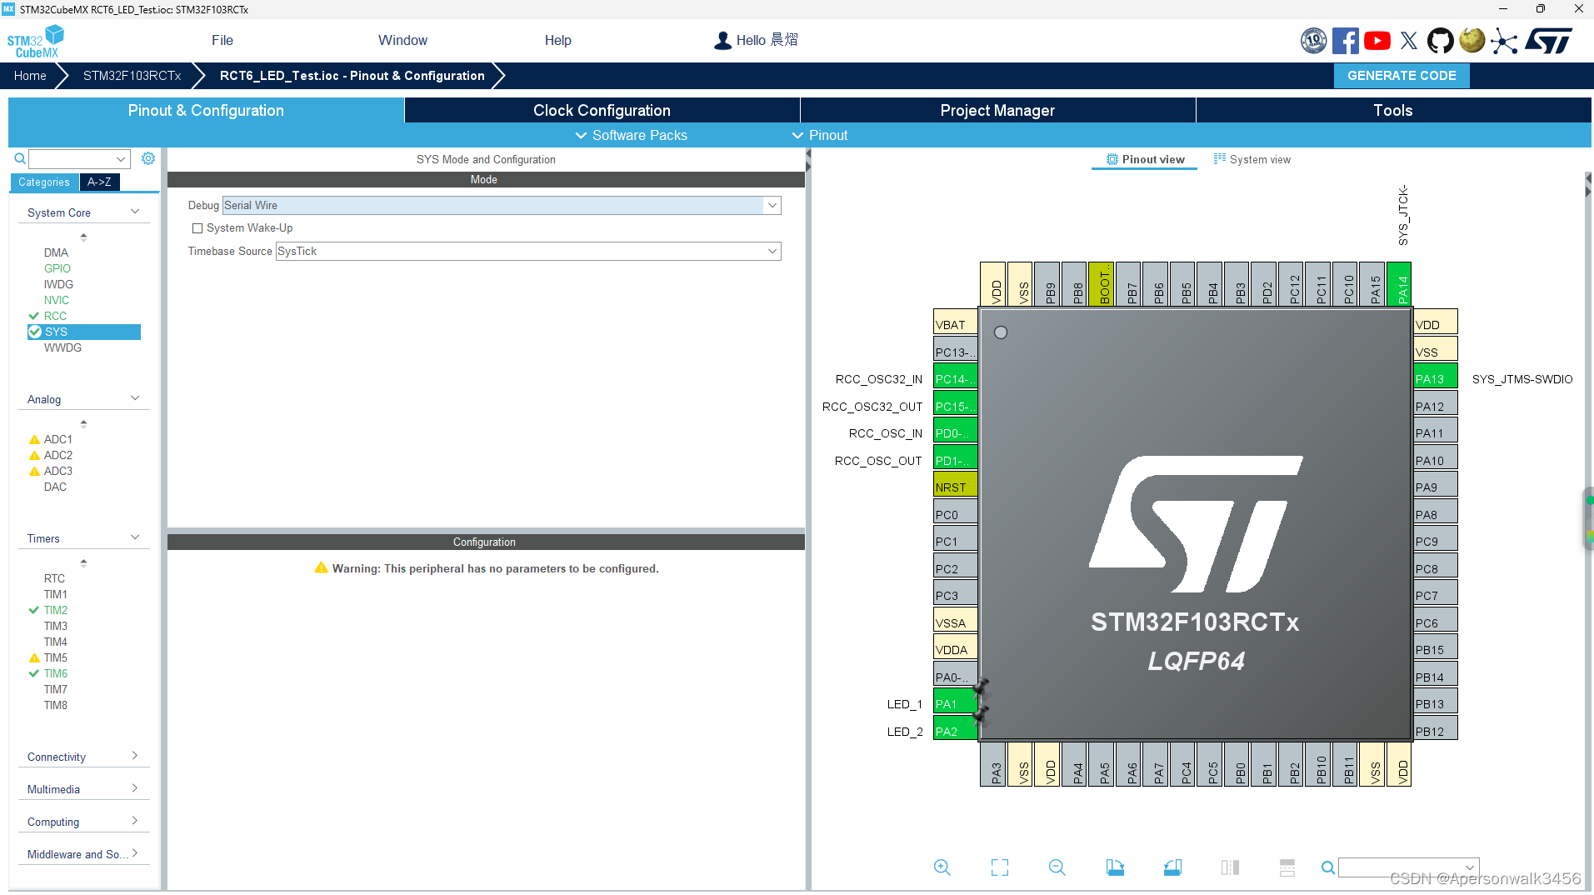Rotate the chip view clockwise

point(1116,867)
